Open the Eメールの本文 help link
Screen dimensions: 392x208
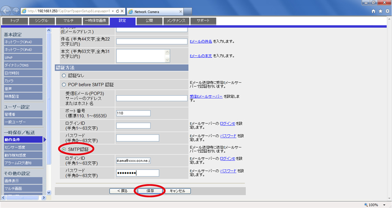[201, 56]
